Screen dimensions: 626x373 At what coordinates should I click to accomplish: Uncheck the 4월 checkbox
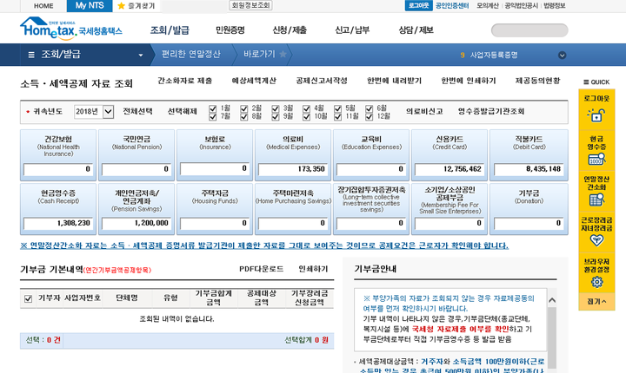(306, 108)
